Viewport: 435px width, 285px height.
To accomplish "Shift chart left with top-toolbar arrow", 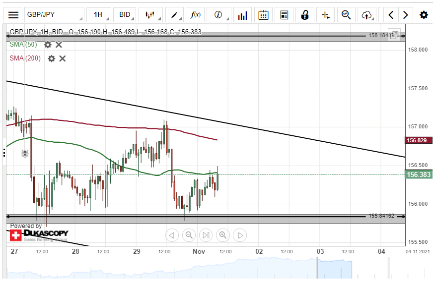I will coord(391,15).
